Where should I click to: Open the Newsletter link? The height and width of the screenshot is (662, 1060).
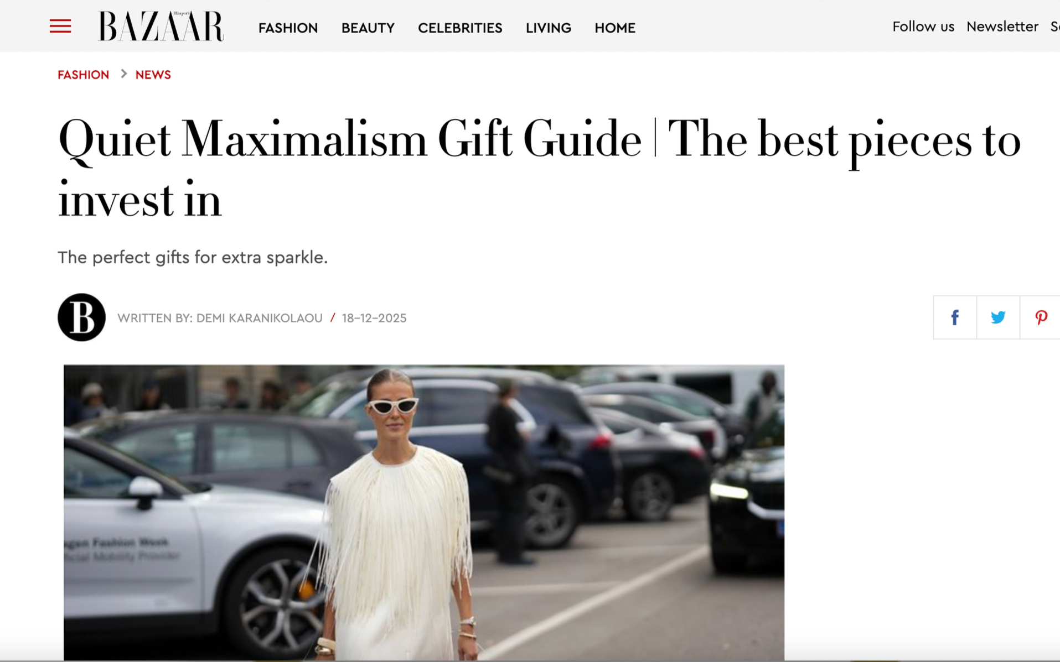click(x=1002, y=27)
